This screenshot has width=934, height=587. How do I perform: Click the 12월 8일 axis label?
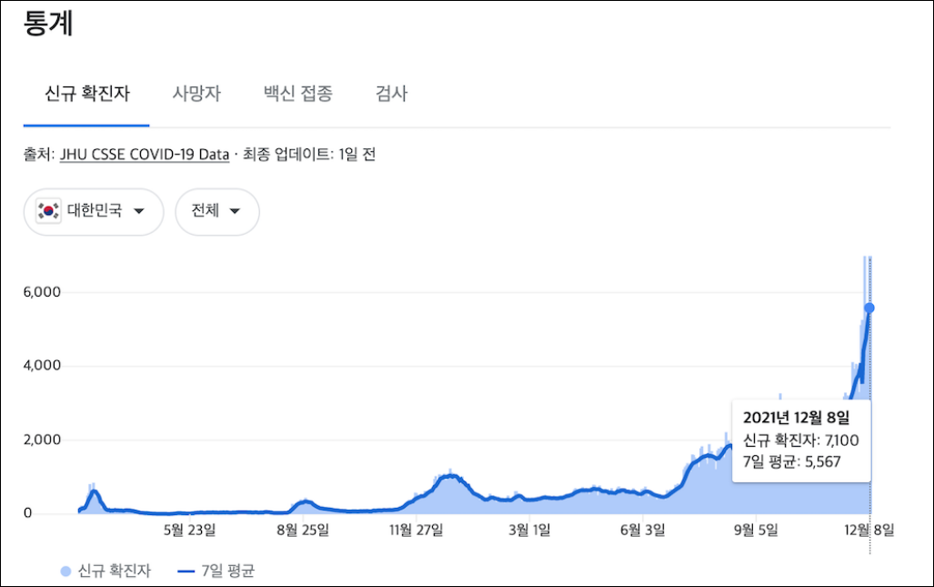click(x=869, y=530)
